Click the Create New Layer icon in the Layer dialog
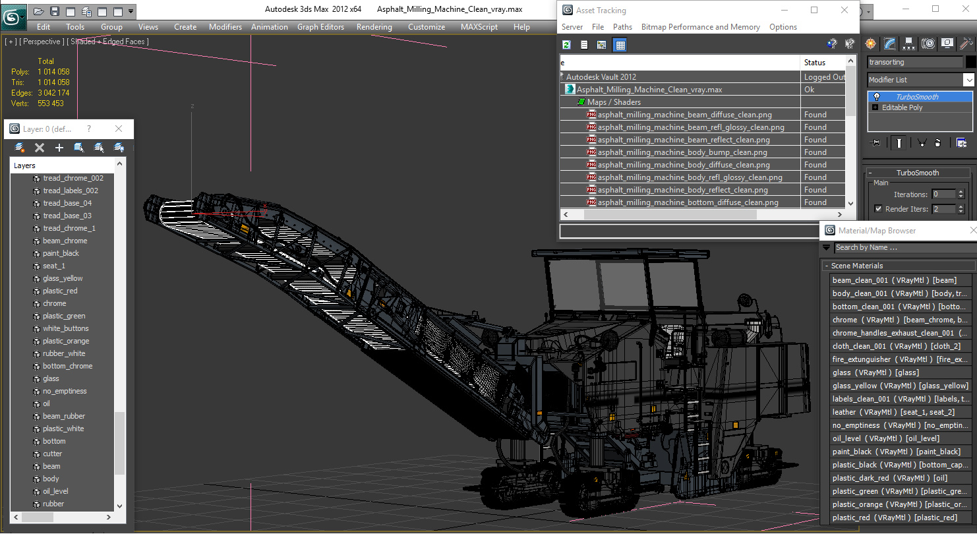 click(x=20, y=148)
